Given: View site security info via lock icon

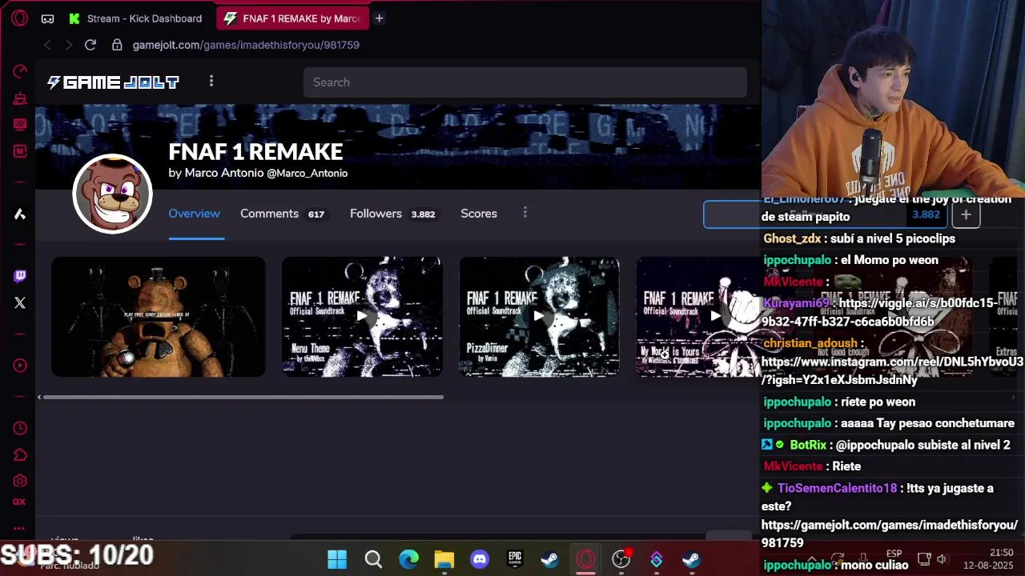Looking at the screenshot, I should (x=117, y=45).
